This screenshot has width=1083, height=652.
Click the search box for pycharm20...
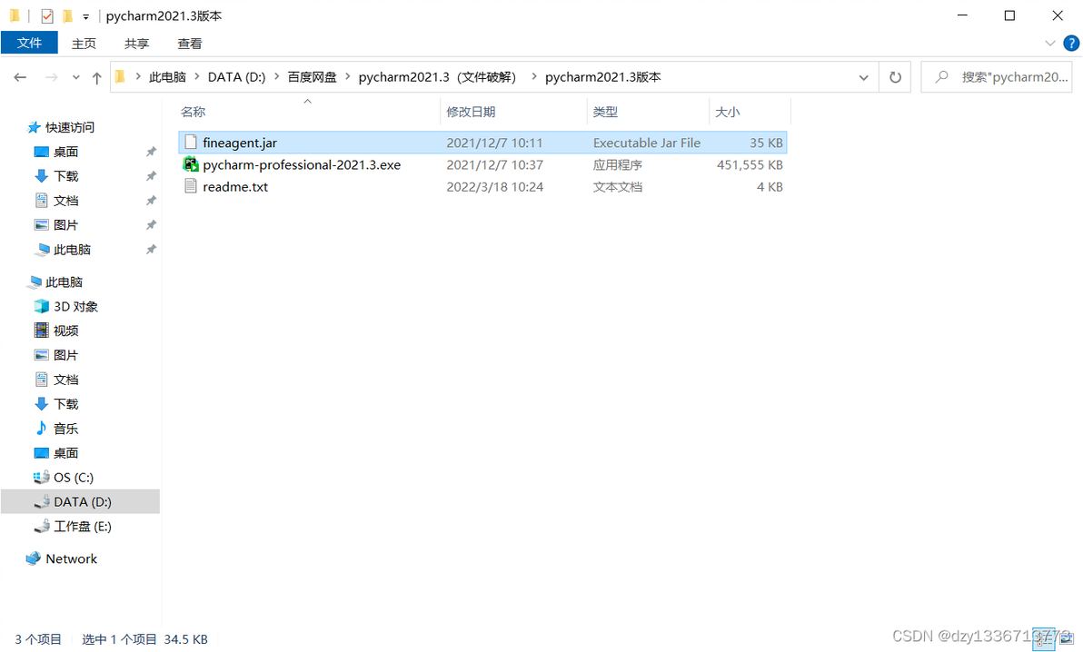[996, 77]
